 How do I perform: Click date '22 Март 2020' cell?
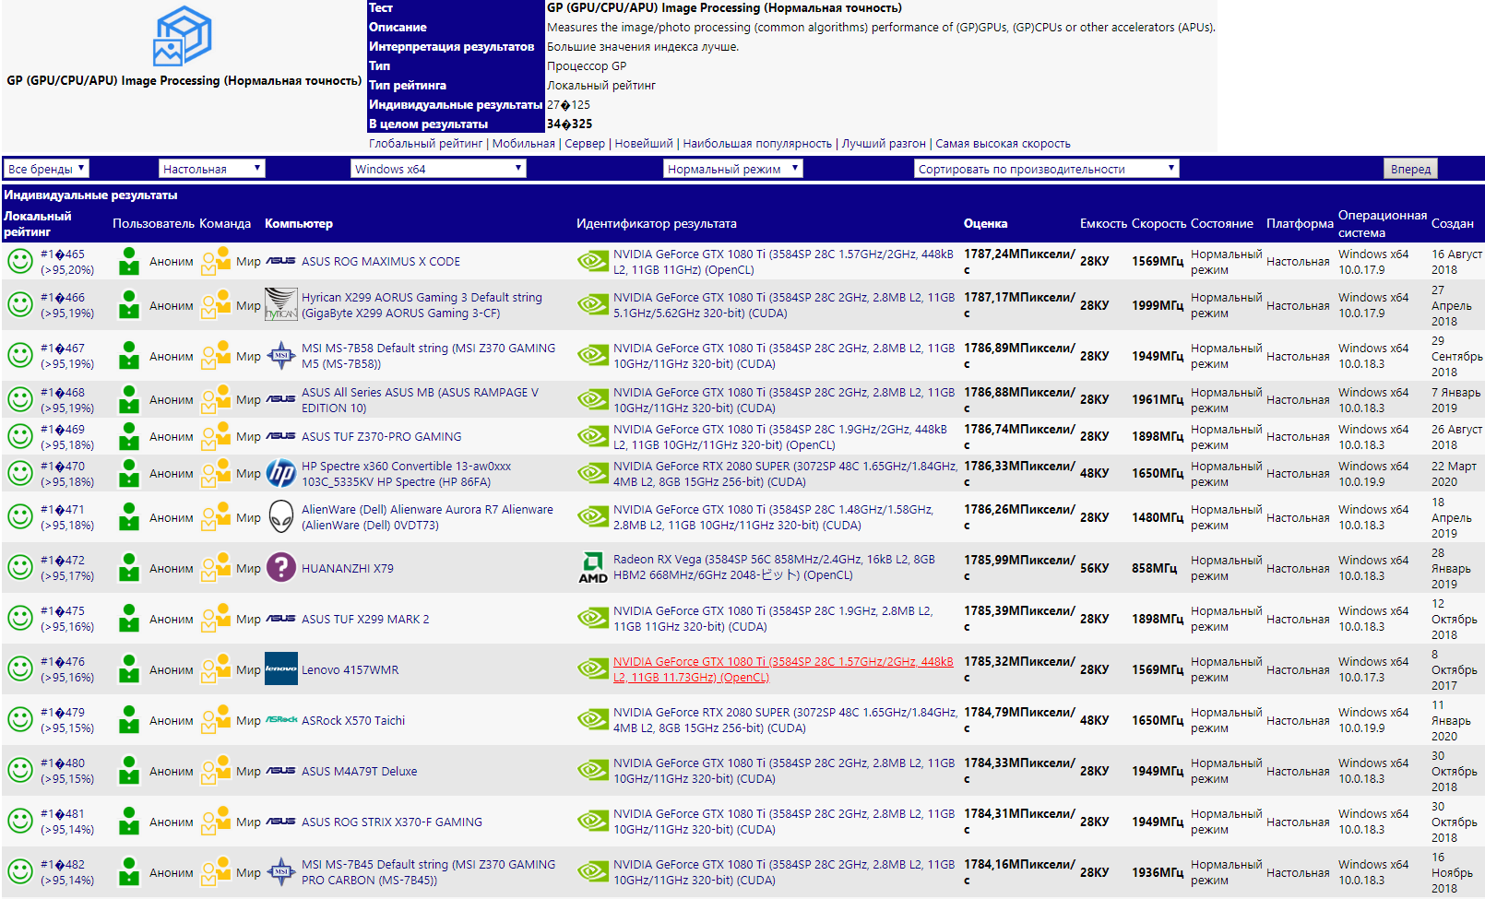tap(1454, 473)
